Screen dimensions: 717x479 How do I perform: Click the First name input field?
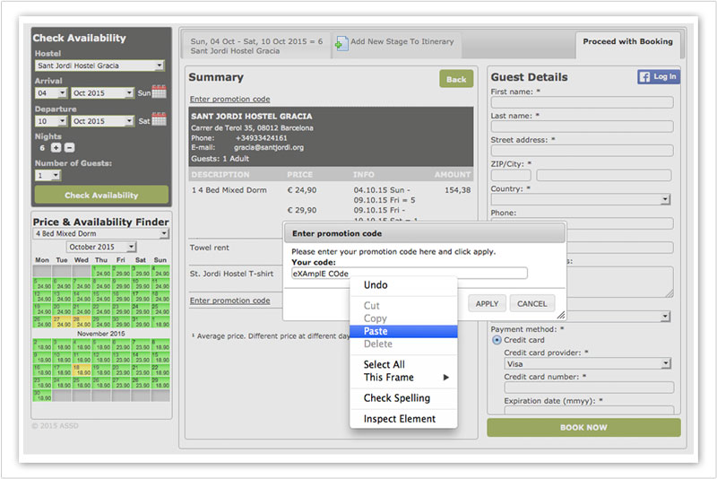pyautogui.click(x=582, y=102)
